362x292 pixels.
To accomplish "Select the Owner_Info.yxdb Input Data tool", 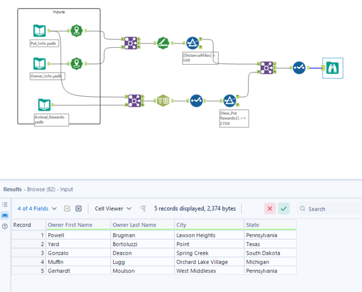I will (40, 63).
